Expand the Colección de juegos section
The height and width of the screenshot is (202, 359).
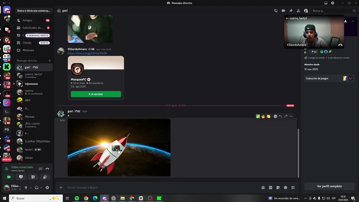tap(329, 79)
